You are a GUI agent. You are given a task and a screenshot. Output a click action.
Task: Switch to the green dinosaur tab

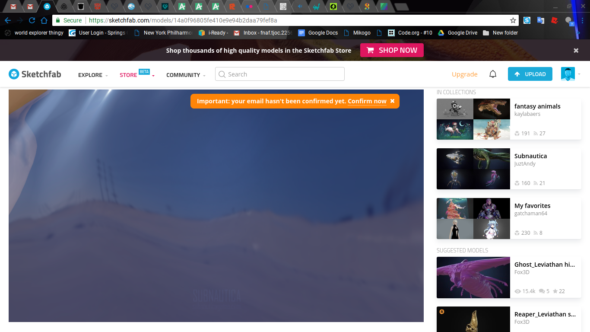[x=317, y=6]
